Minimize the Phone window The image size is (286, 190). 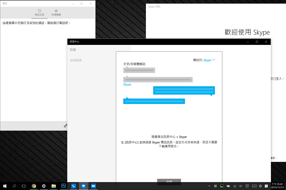73,4
